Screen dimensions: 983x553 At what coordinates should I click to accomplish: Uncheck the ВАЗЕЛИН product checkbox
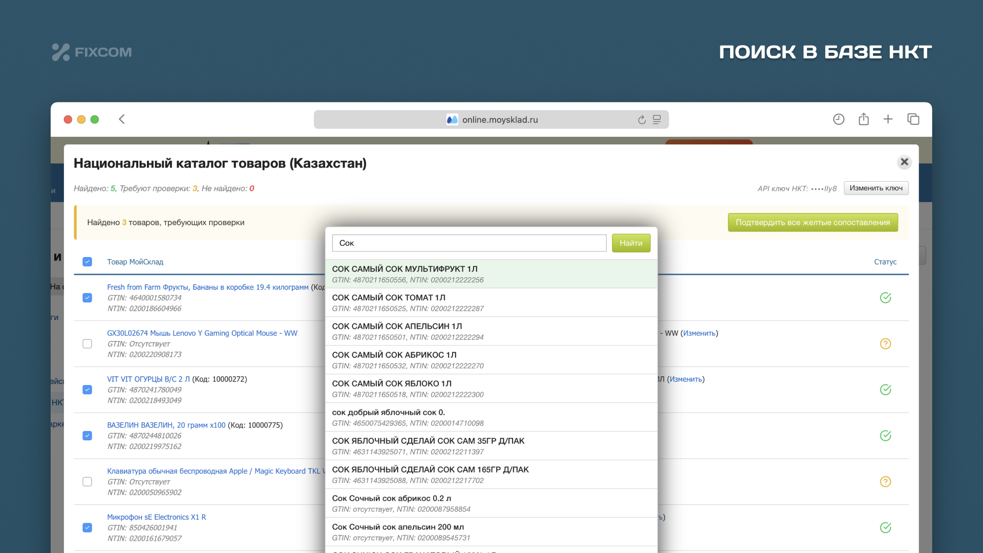pos(88,436)
